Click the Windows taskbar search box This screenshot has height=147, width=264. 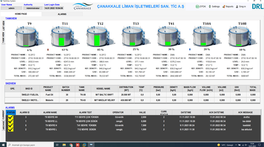tap(30, 145)
